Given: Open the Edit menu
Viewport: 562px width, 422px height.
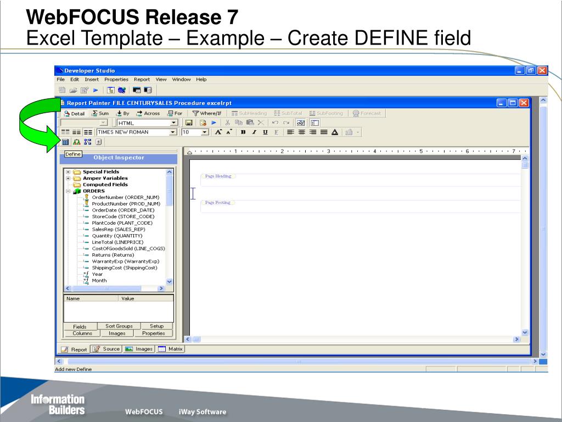Looking at the screenshot, I should click(x=75, y=79).
